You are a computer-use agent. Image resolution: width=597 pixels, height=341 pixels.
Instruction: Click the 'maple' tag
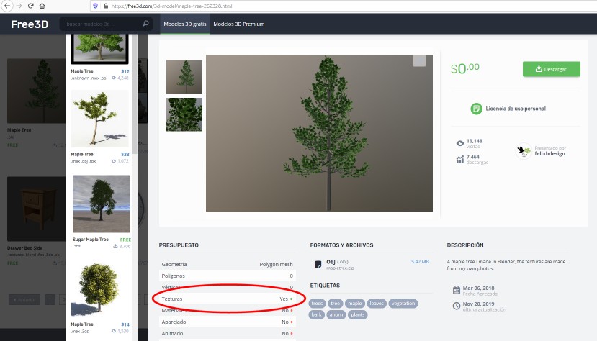(x=354, y=304)
